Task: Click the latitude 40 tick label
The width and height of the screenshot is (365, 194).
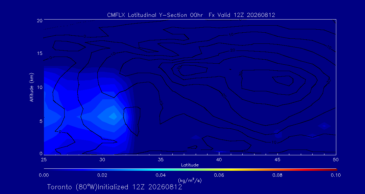Action: tap(219, 160)
